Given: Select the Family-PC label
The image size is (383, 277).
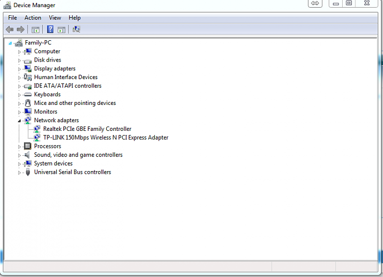Looking at the screenshot, I should (38, 43).
